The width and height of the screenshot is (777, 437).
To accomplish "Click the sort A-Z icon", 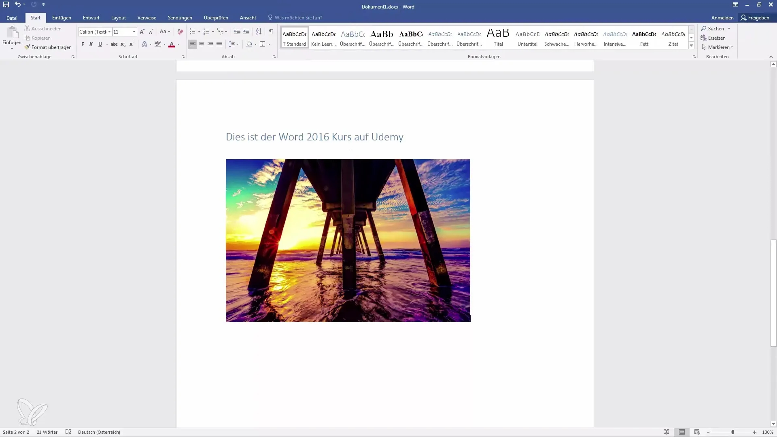I will 259,32.
